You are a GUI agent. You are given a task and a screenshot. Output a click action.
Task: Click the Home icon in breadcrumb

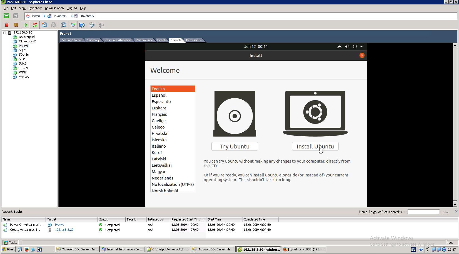point(28,16)
